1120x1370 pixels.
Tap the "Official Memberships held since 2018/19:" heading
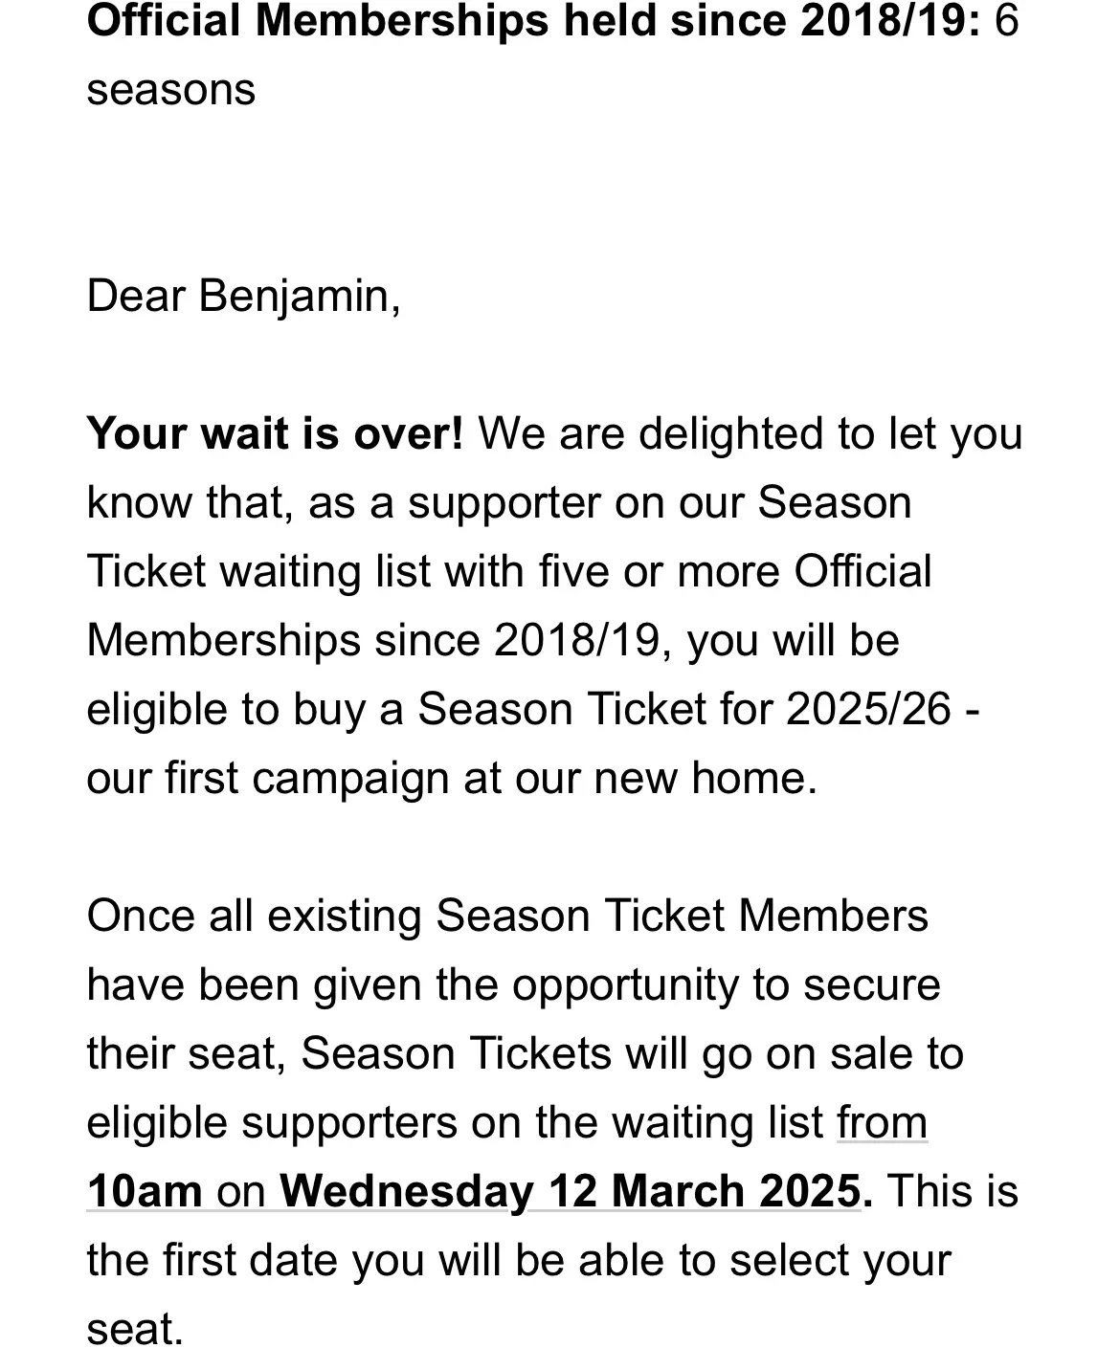tap(533, 21)
